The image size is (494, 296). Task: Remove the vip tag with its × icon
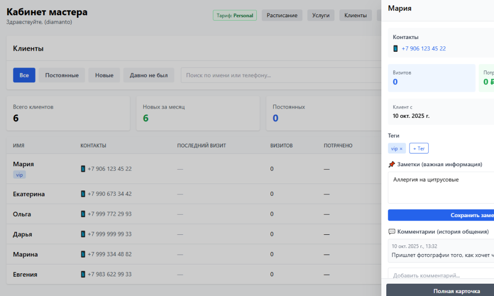[x=401, y=148]
